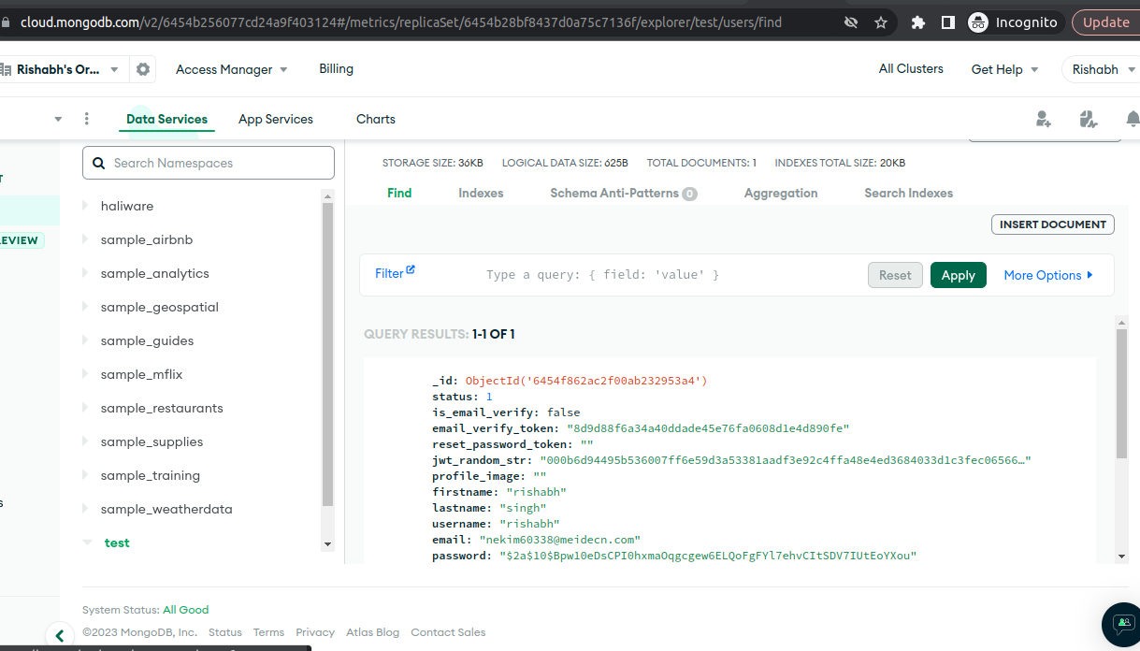
Task: Expand the sample_analytics database
Action: tap(86, 273)
